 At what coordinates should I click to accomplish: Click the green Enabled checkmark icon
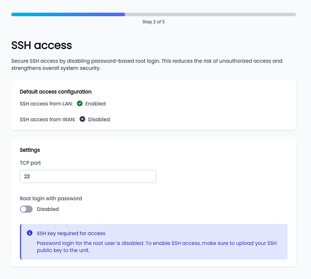[80, 103]
